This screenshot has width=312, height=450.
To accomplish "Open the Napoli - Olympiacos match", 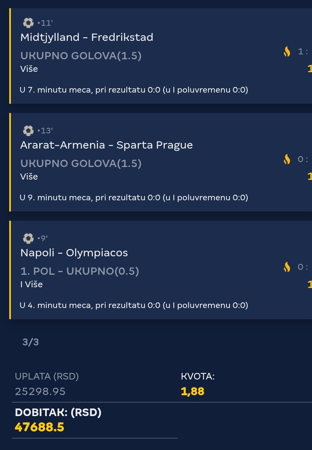I will tap(74, 253).
